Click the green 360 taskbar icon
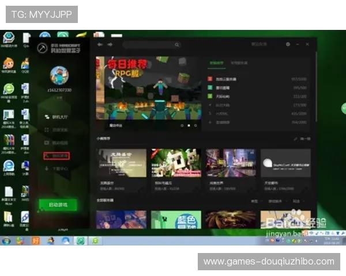This screenshot has height=276, width=346. (95, 241)
